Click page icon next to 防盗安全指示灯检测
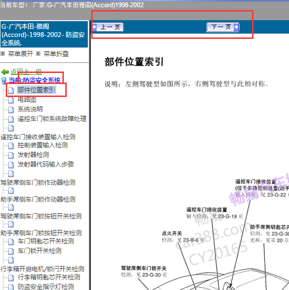The height and width of the screenshot is (290, 289). [x=11, y=287]
